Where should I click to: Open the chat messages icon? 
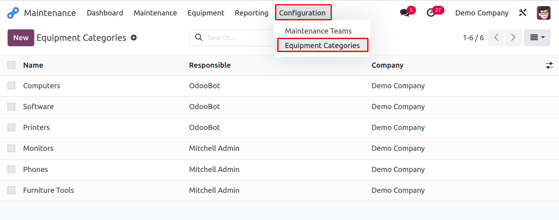pos(404,13)
